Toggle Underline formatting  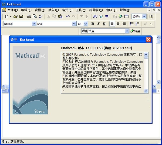(104, 24)
